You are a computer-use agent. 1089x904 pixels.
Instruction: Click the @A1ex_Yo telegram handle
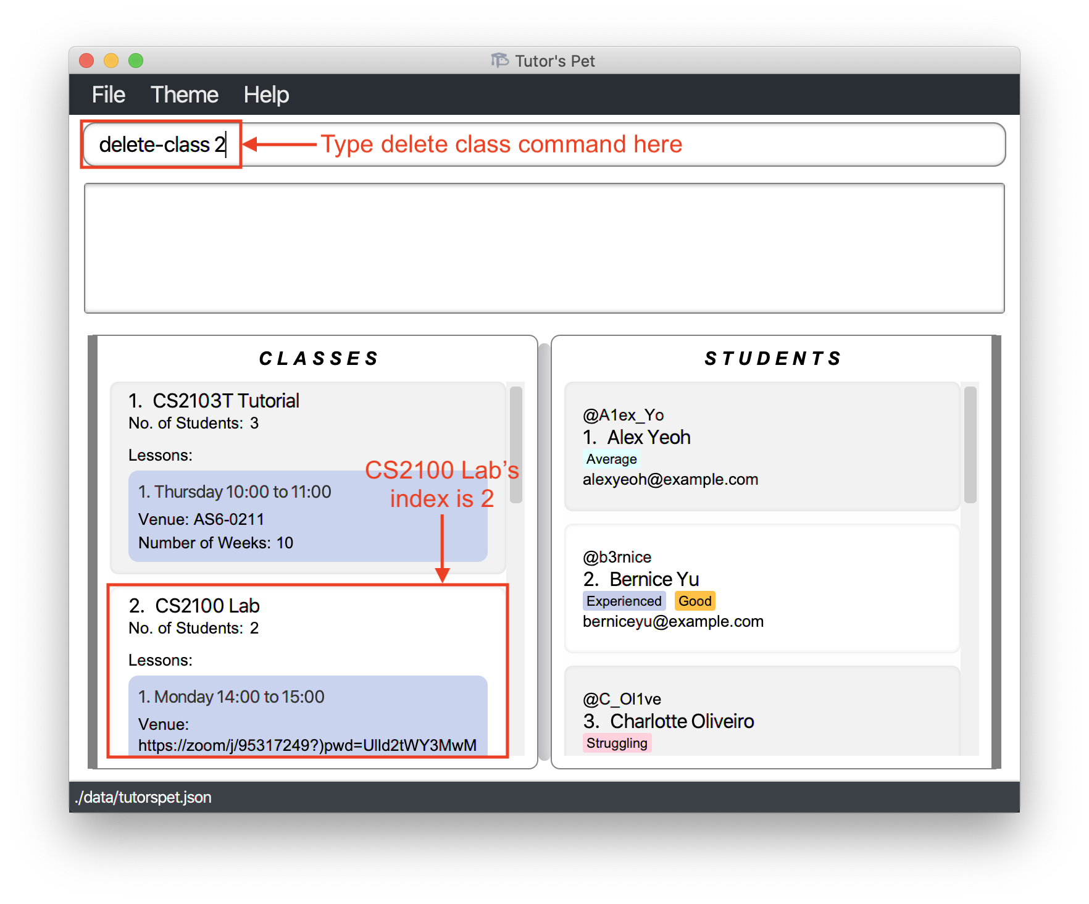coord(623,415)
